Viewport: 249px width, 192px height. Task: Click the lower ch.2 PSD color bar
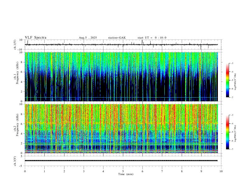click(227, 132)
